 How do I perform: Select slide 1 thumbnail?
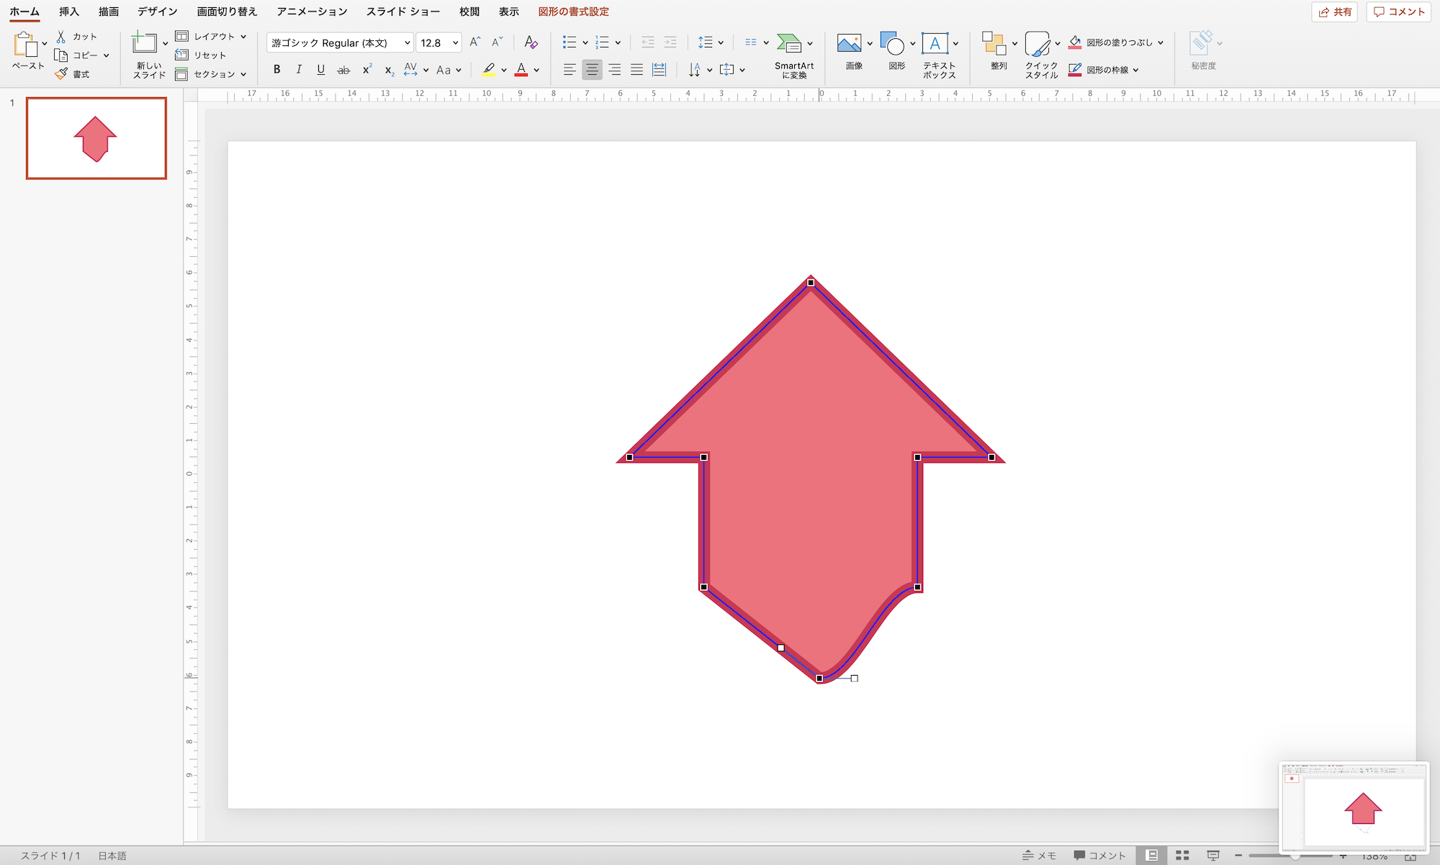(x=96, y=138)
